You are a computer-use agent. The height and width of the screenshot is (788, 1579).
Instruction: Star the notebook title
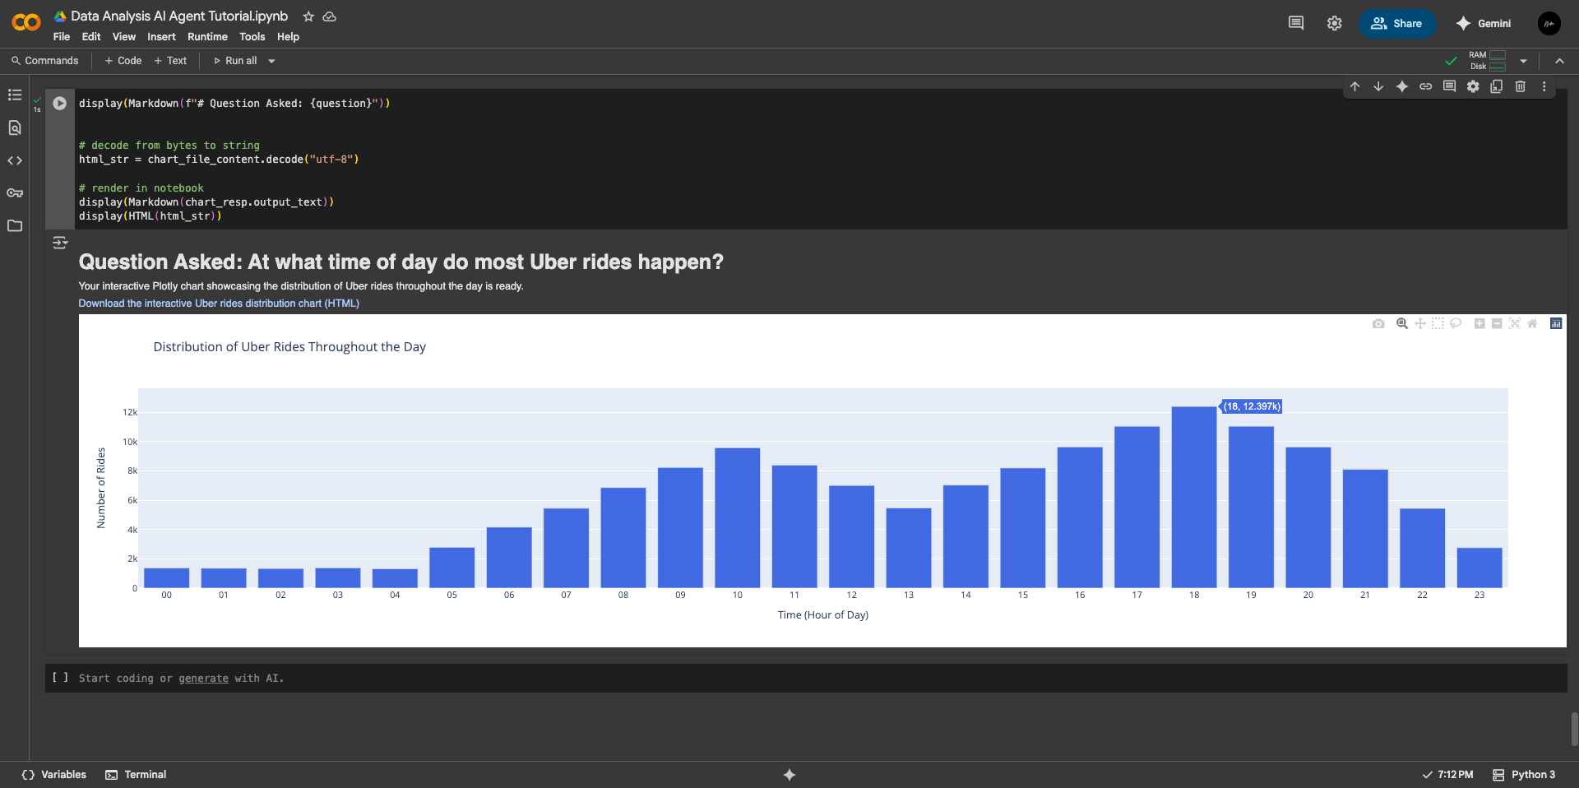click(x=308, y=16)
